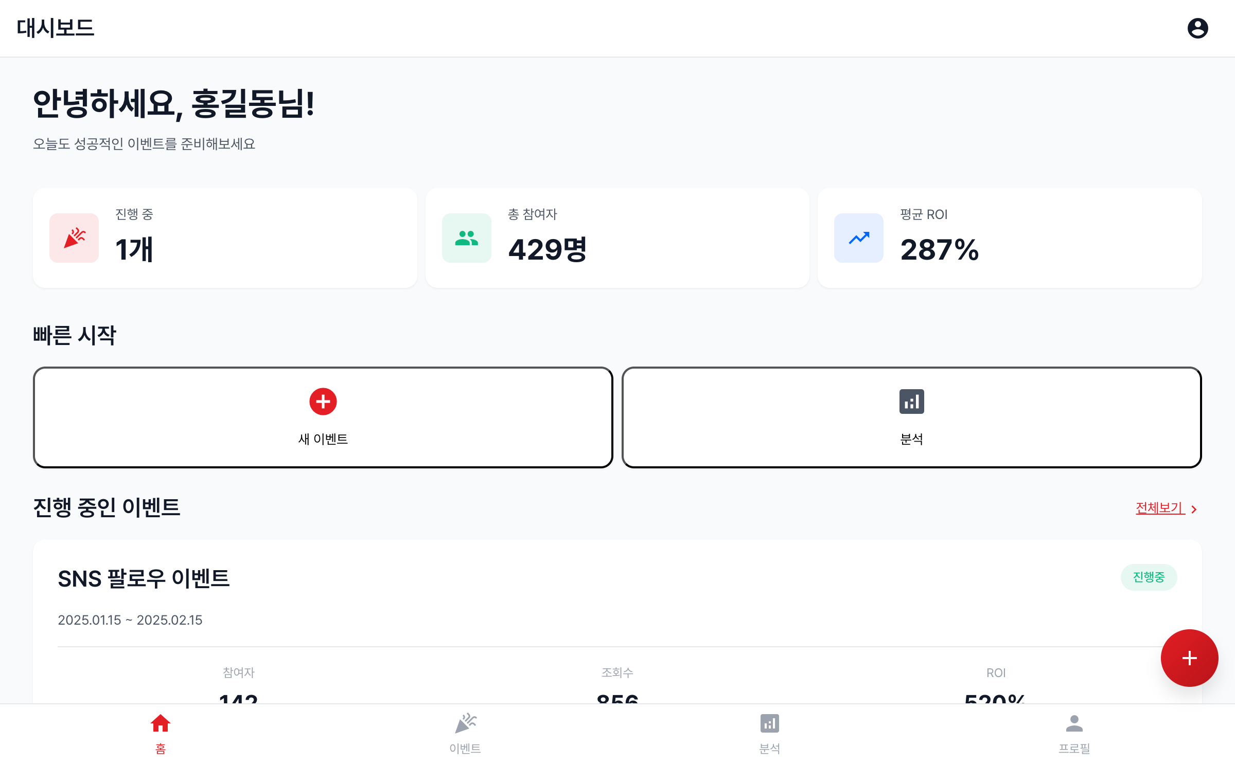Click the green participants icon
Image resolution: width=1235 pixels, height=765 pixels.
point(466,238)
